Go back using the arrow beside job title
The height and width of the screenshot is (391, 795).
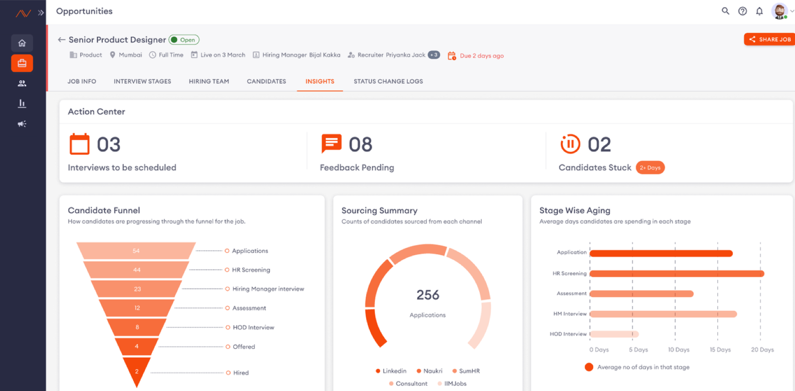[x=62, y=40]
